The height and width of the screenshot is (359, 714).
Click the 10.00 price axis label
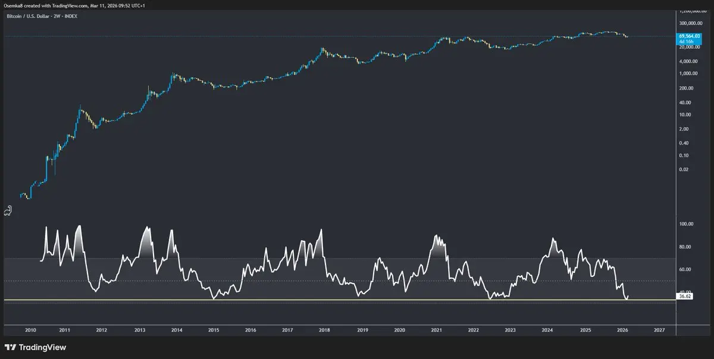(684, 114)
